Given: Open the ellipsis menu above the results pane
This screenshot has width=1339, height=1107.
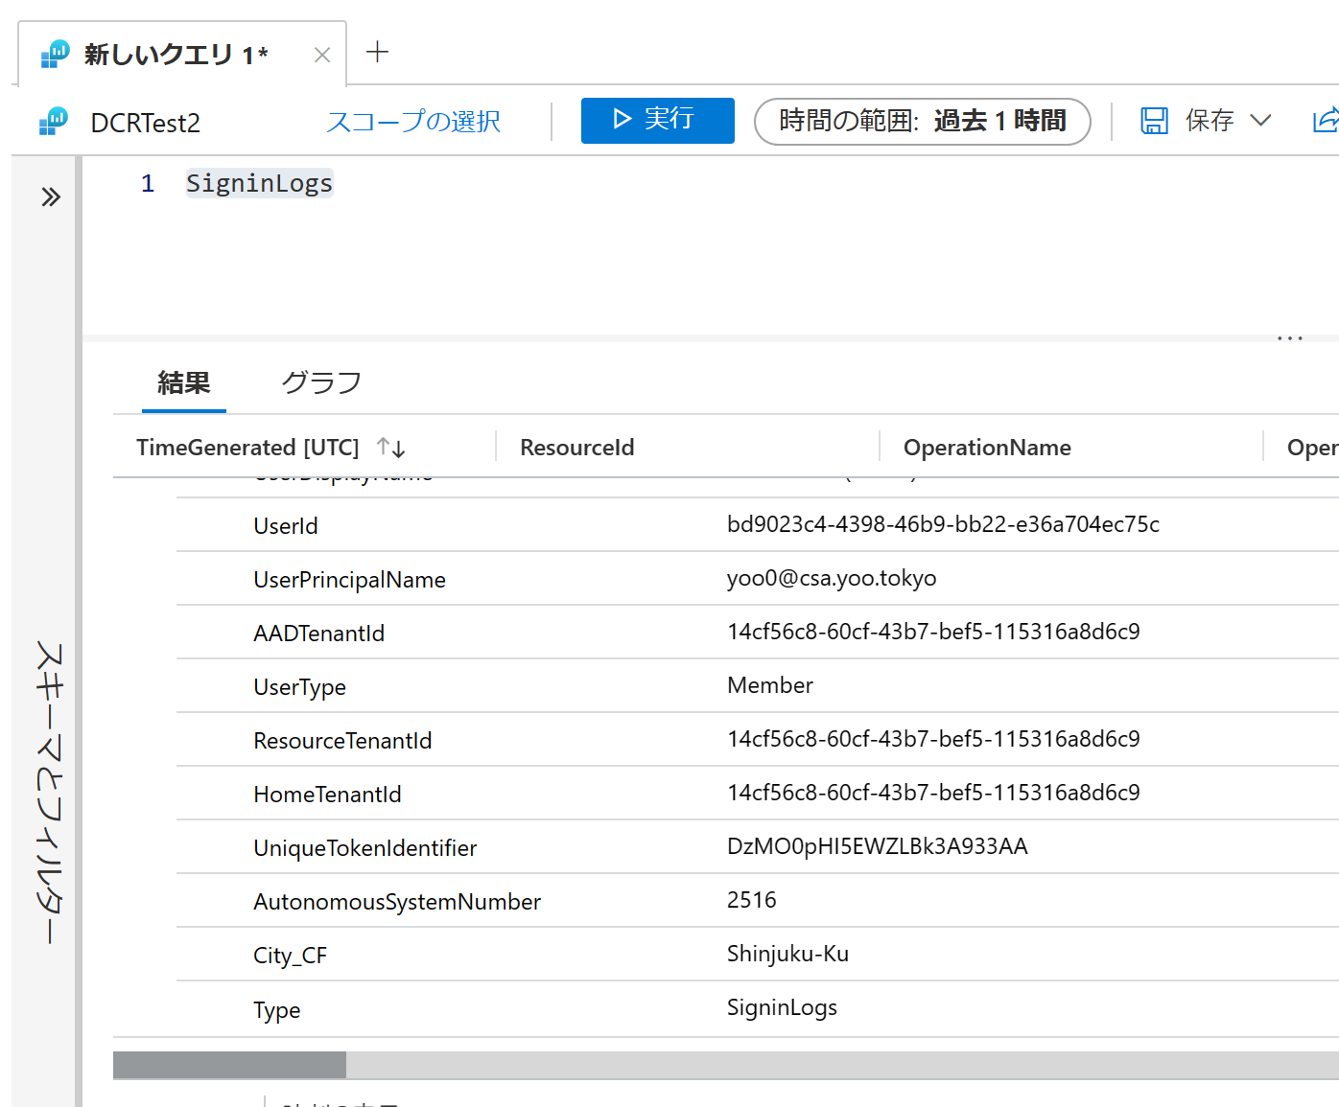Looking at the screenshot, I should 1289,337.
